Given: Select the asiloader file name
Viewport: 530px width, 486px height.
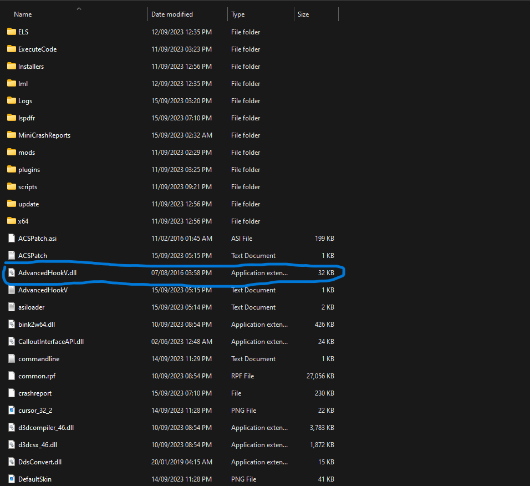Looking at the screenshot, I should click(32, 307).
